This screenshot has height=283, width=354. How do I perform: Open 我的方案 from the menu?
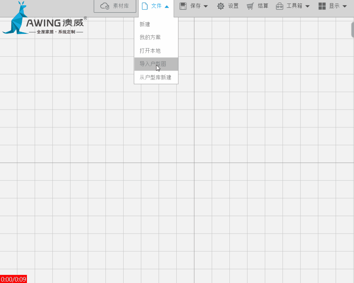point(150,37)
